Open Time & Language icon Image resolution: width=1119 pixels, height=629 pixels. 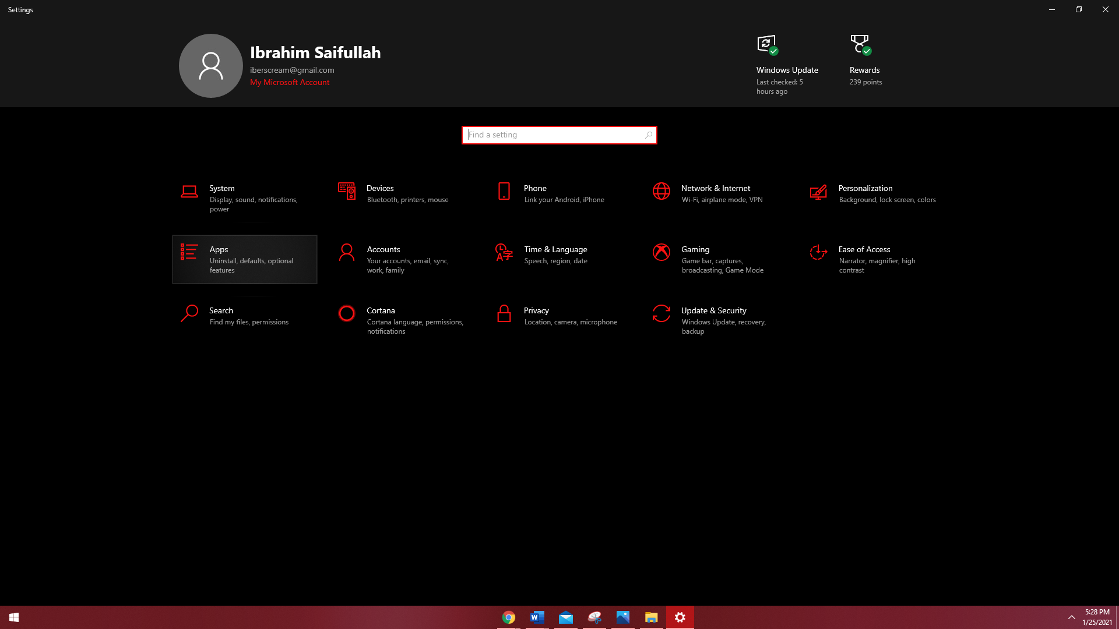tap(504, 252)
